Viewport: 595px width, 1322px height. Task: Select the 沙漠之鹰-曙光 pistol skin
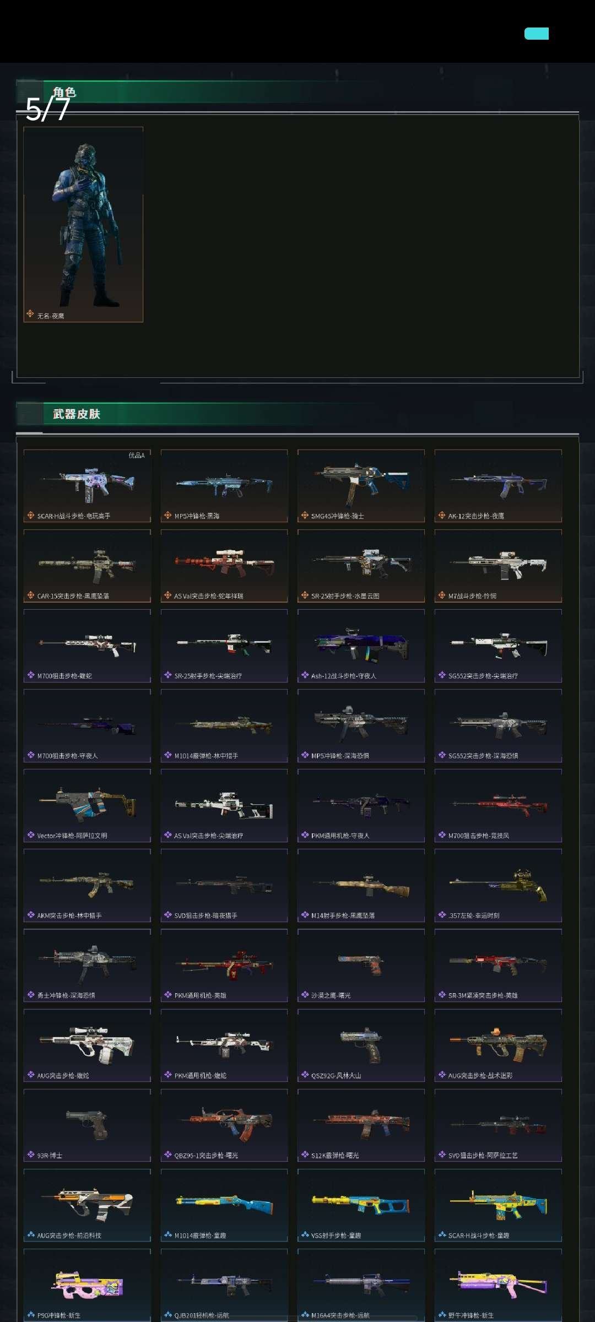[361, 965]
